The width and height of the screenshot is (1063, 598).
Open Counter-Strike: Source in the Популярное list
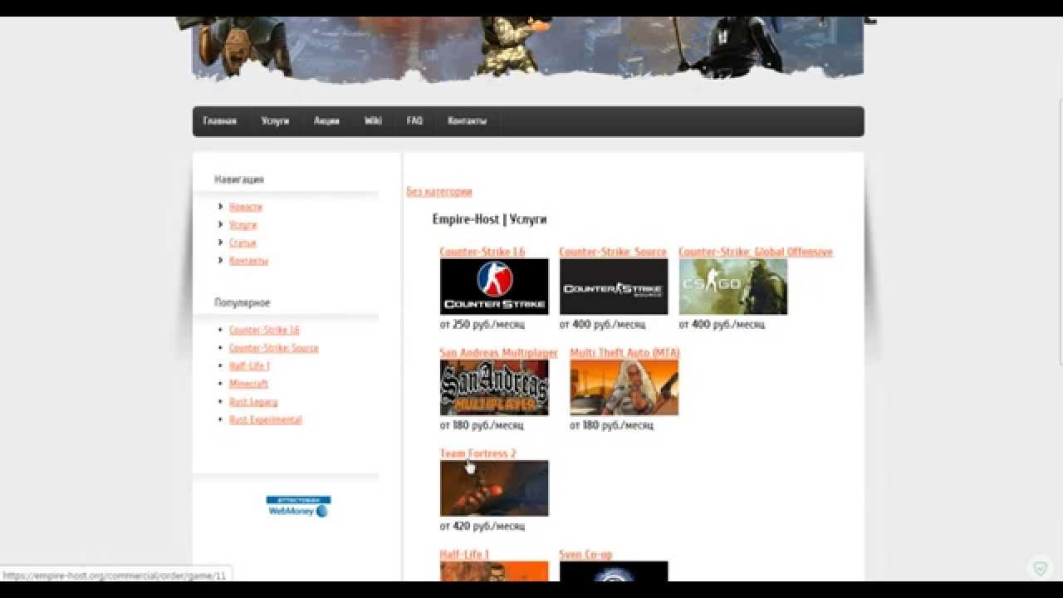273,349
